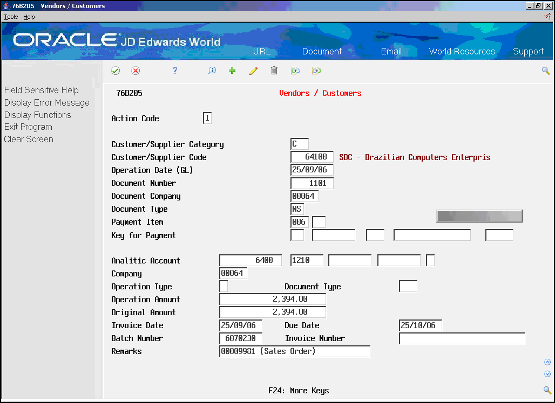Viewport: 555px width, 403px height.
Task: Click the scroll up arrow icon
Action: click(x=547, y=362)
